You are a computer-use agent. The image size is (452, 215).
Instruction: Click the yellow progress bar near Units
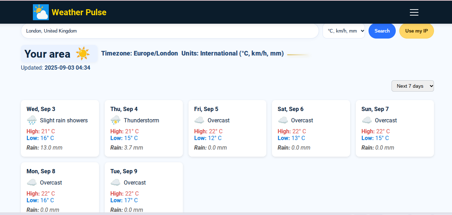point(298,55)
